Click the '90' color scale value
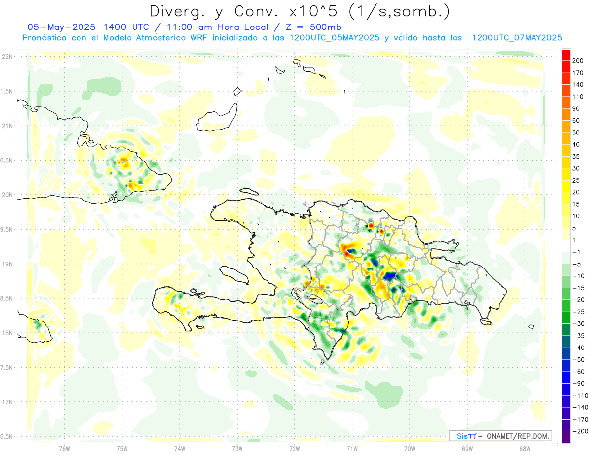589x455 pixels. coord(577,108)
